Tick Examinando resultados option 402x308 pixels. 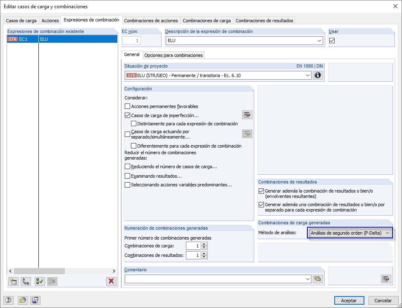pyautogui.click(x=127, y=176)
